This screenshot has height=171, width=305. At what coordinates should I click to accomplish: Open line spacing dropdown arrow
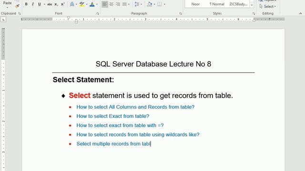pos(141,4)
